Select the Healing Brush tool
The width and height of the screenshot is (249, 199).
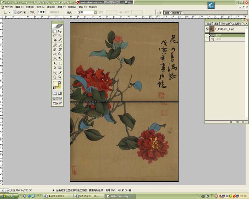click(x=55, y=45)
